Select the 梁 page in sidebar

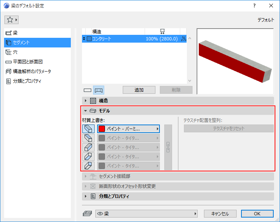37,33
